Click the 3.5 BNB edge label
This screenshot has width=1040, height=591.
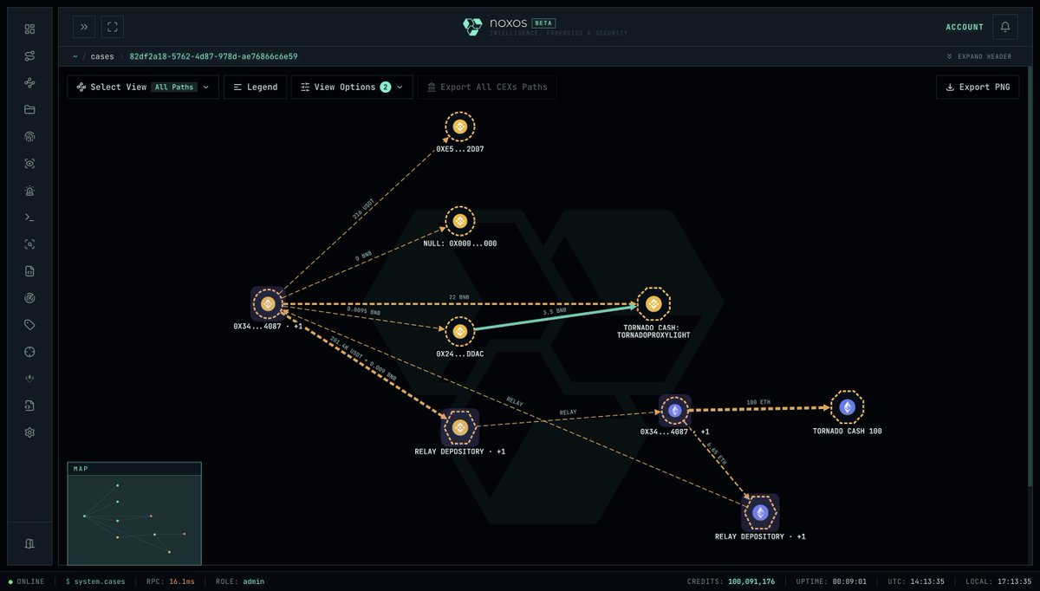[x=555, y=310]
